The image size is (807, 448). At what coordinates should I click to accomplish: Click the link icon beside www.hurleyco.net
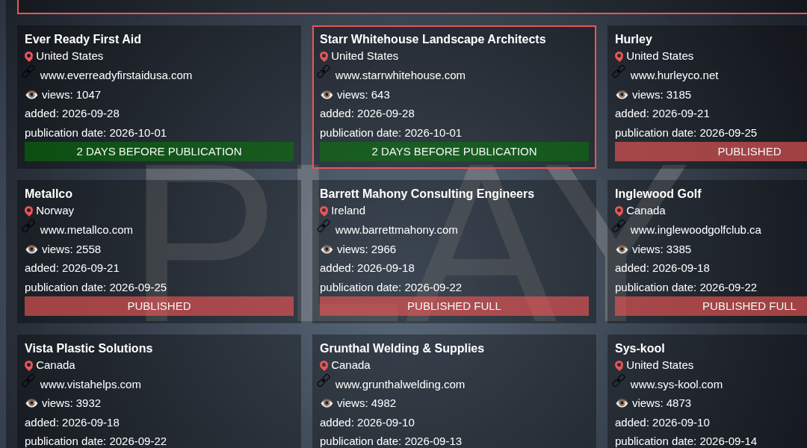pyautogui.click(x=619, y=72)
